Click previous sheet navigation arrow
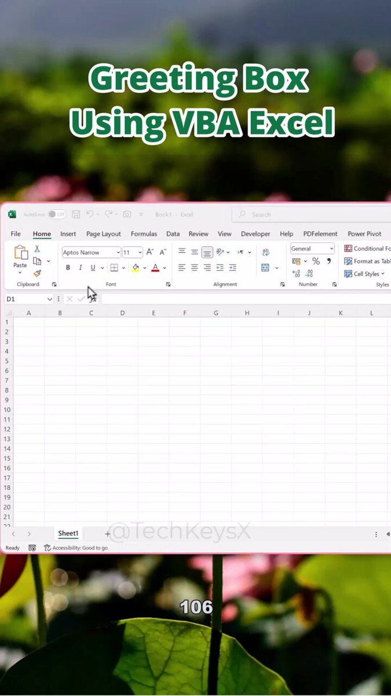This screenshot has height=696, width=391. (x=13, y=534)
